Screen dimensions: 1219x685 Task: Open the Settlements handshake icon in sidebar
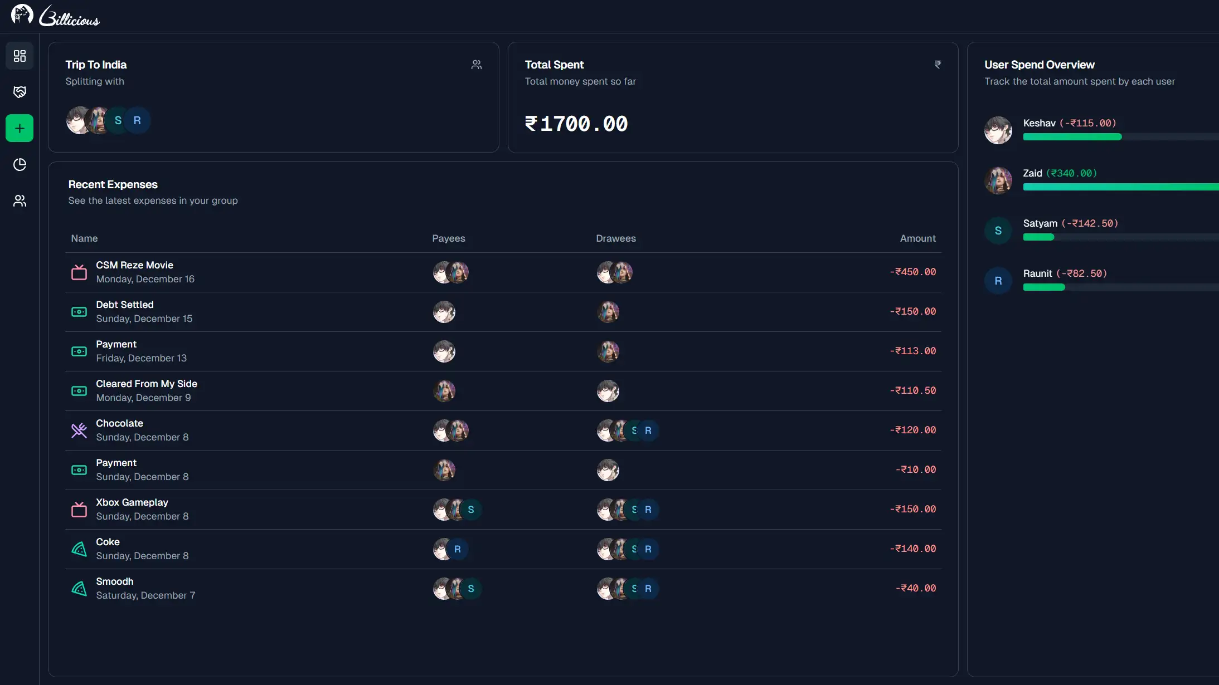(20, 92)
